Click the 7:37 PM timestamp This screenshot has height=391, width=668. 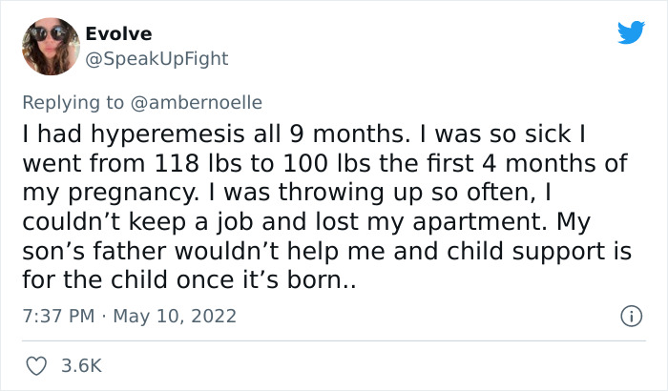click(56, 315)
